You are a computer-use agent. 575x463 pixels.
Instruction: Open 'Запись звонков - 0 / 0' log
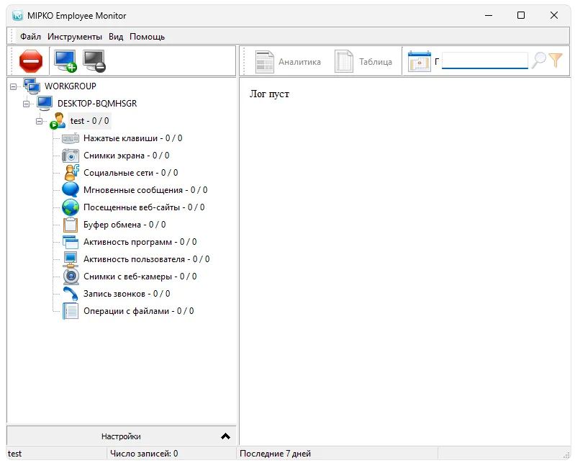[x=127, y=294]
